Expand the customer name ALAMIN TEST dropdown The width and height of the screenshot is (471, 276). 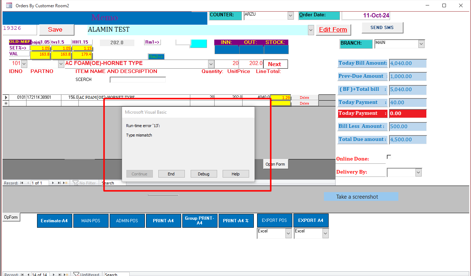[x=311, y=30]
